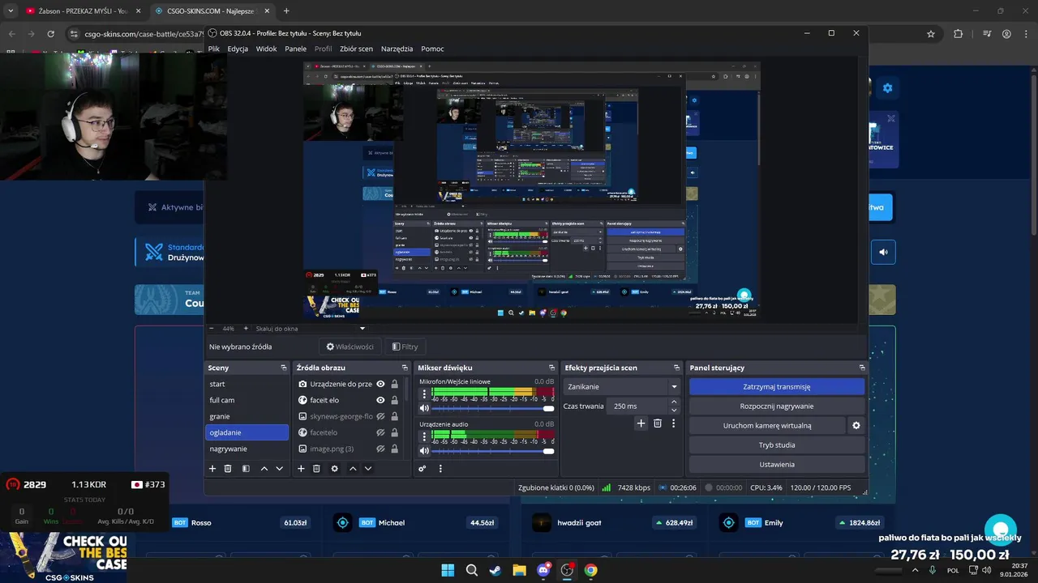Image resolution: width=1038 pixels, height=583 pixels.
Task: Open scene filters icon in Sceny panel
Action: (x=246, y=468)
